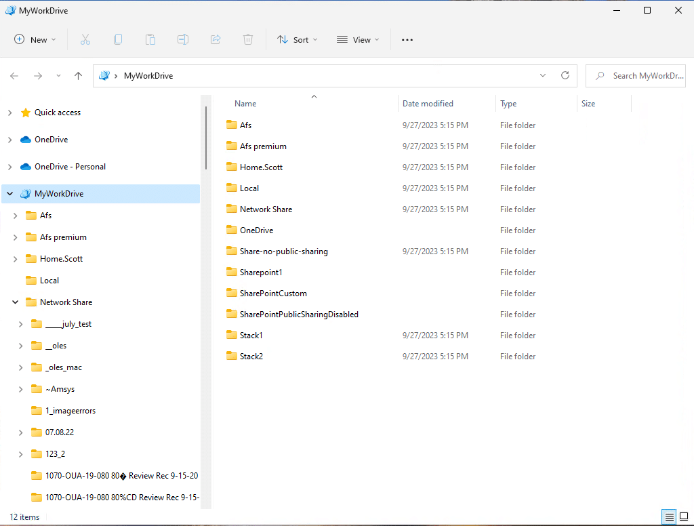Click the Delete trash can icon
The image size is (694, 526).
(x=248, y=40)
